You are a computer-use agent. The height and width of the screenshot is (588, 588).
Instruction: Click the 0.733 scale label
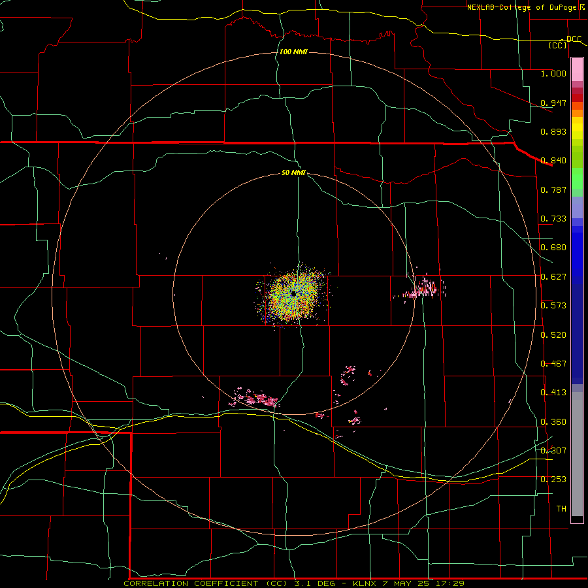pos(553,219)
